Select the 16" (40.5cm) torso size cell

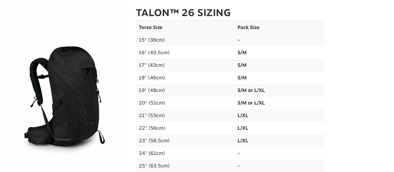154,53
